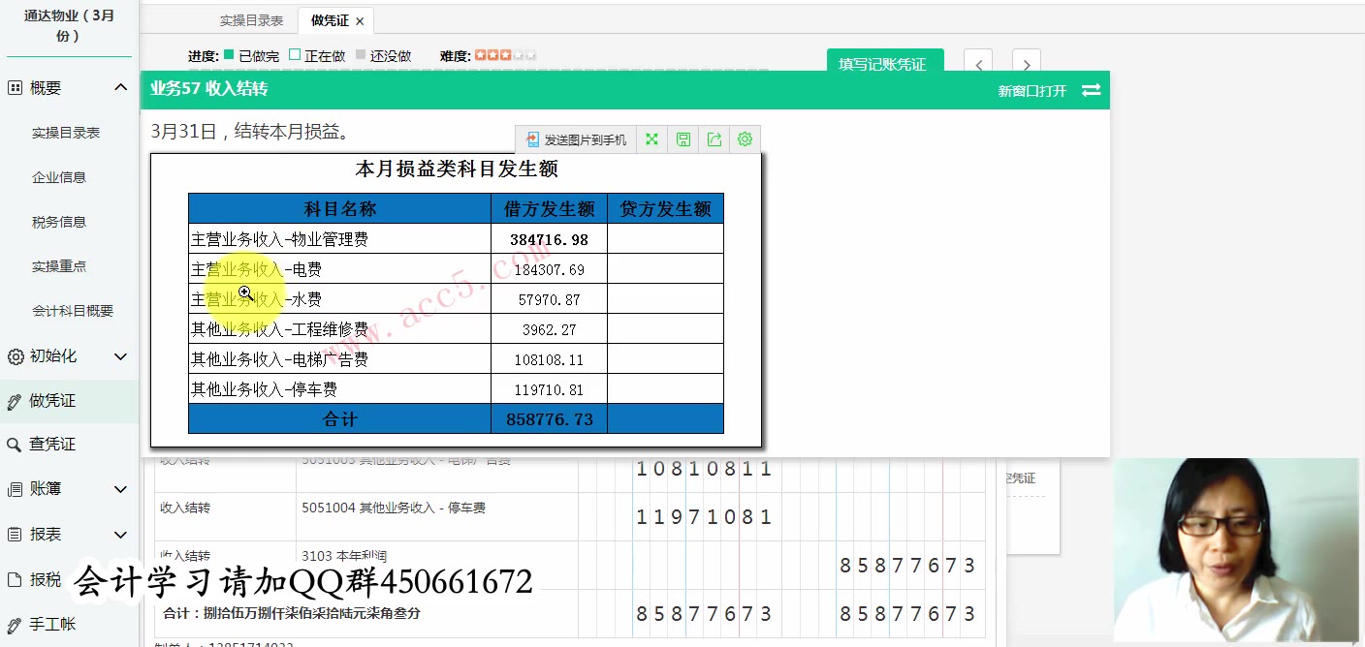Expand the 账簿 section in sidebar
Screen dimensions: 1365x647
pos(120,488)
